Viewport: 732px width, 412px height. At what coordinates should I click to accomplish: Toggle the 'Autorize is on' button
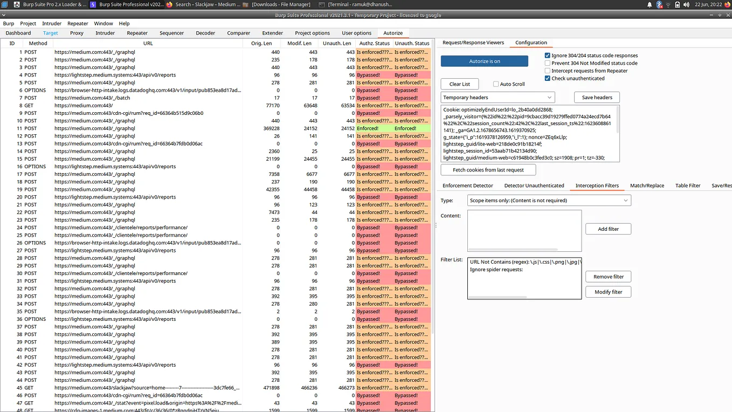(484, 61)
